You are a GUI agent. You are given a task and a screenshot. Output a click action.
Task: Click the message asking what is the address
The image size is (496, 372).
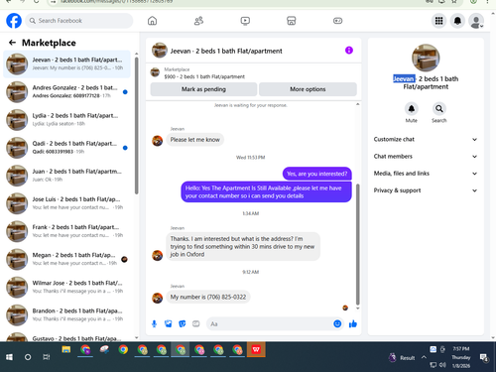click(243, 247)
